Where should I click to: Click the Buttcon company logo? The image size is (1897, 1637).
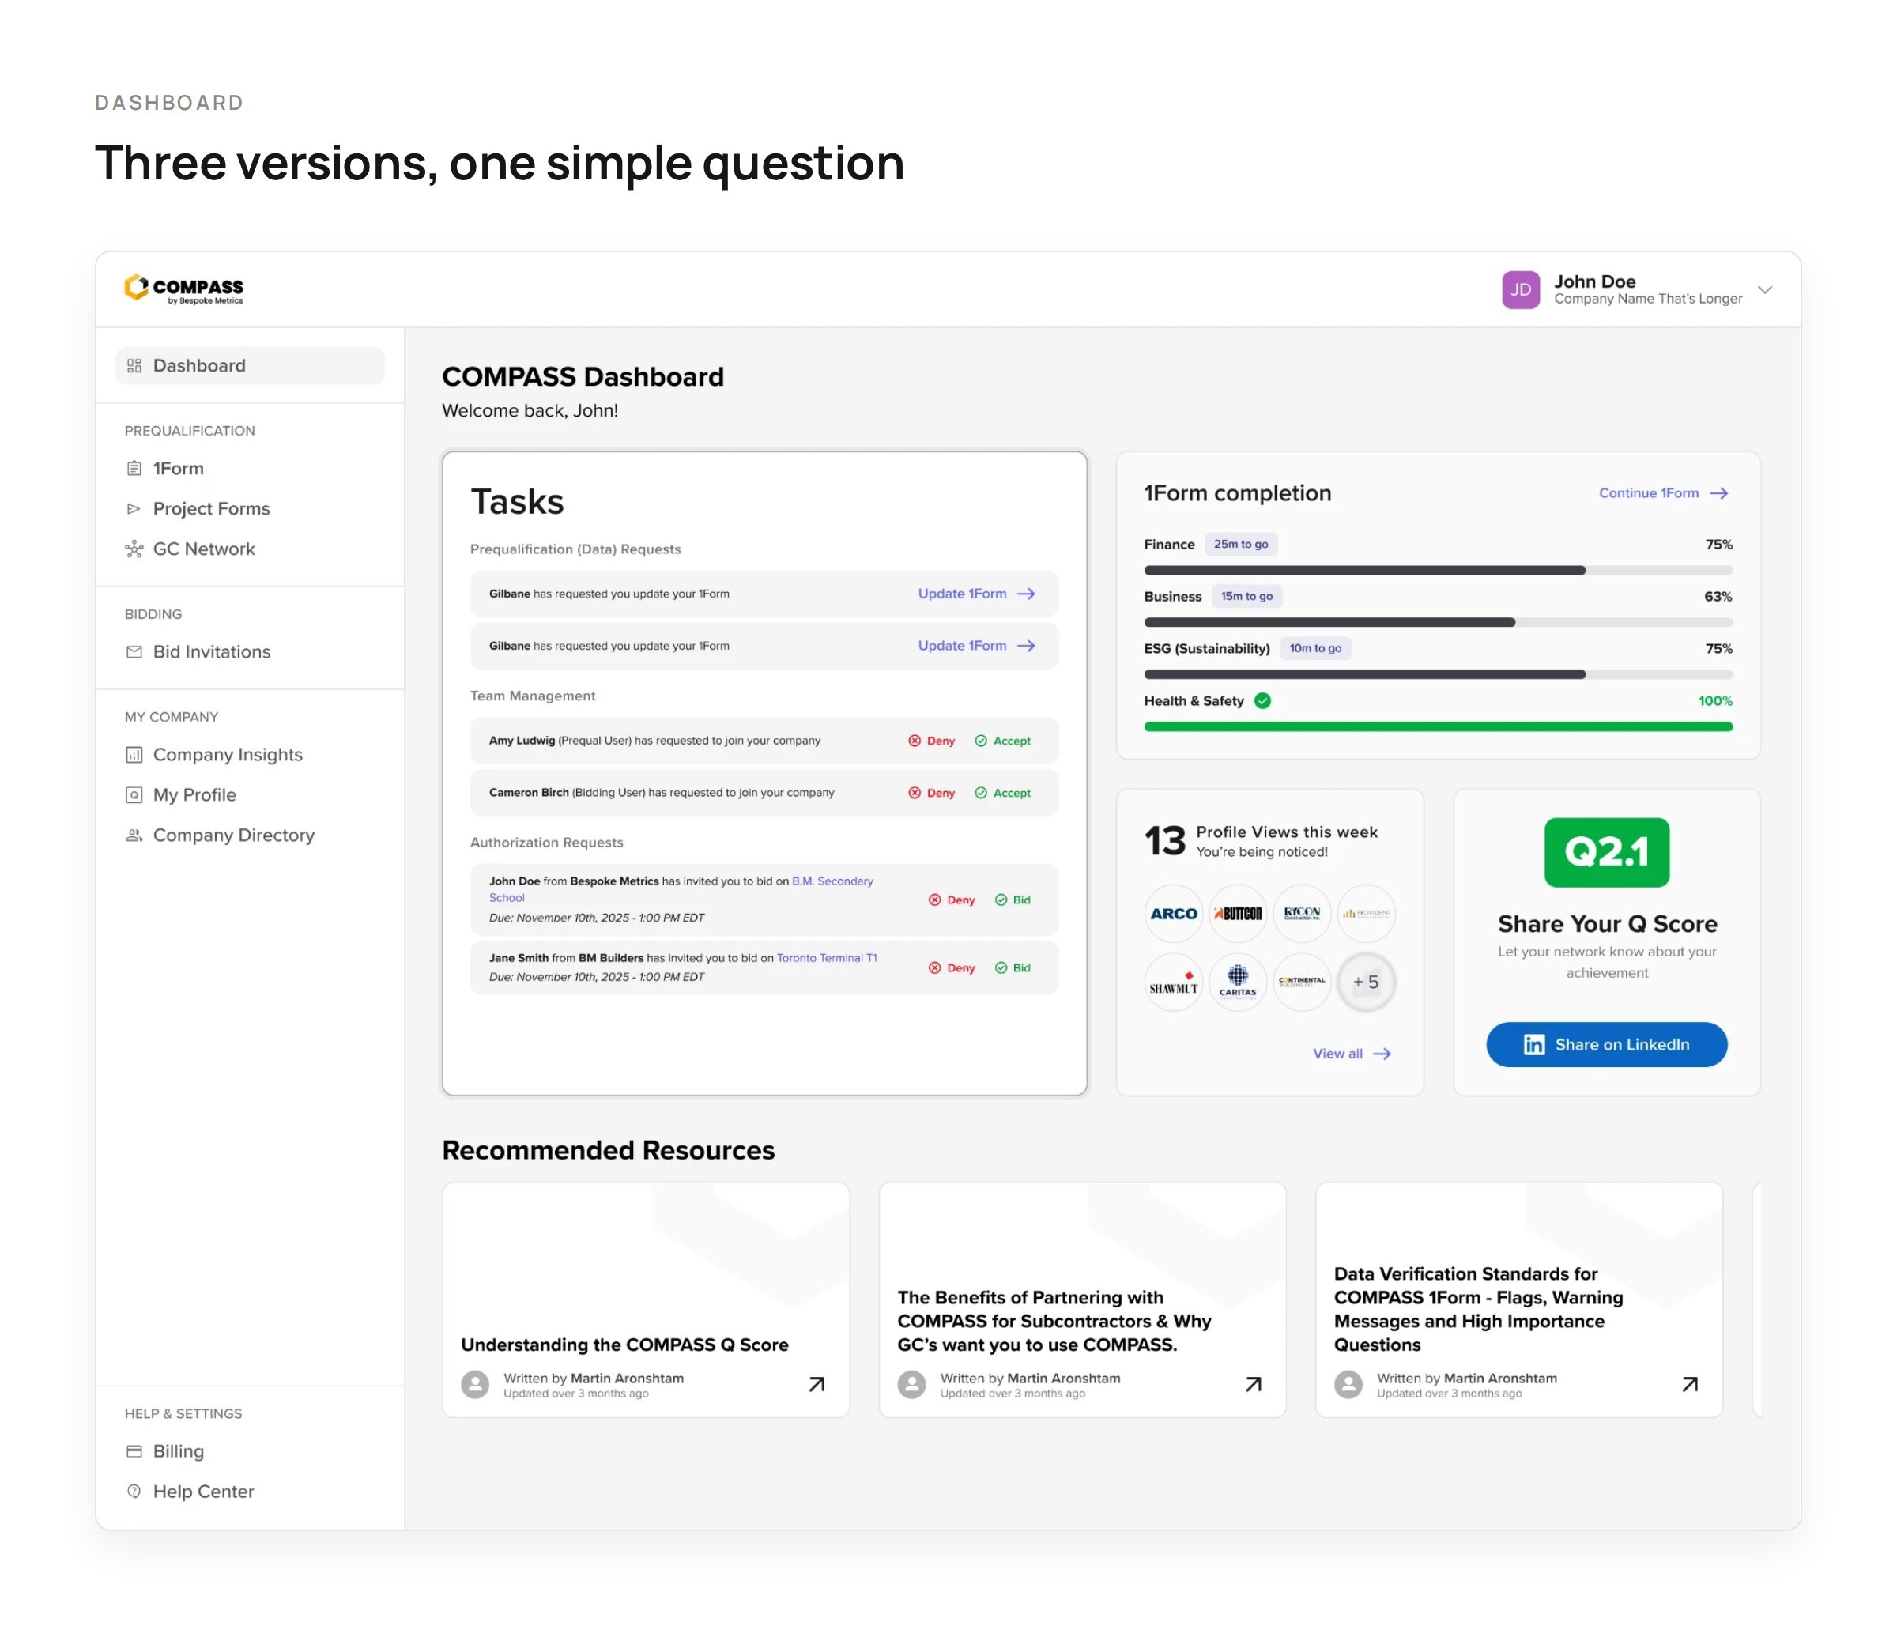(x=1238, y=914)
